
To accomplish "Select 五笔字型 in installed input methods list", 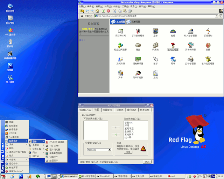I will (129, 128).
